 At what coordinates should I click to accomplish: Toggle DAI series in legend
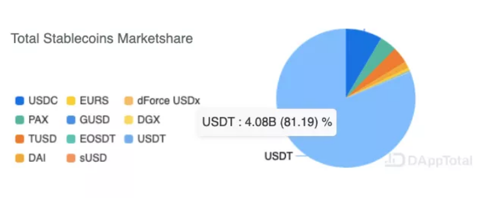click(31, 158)
